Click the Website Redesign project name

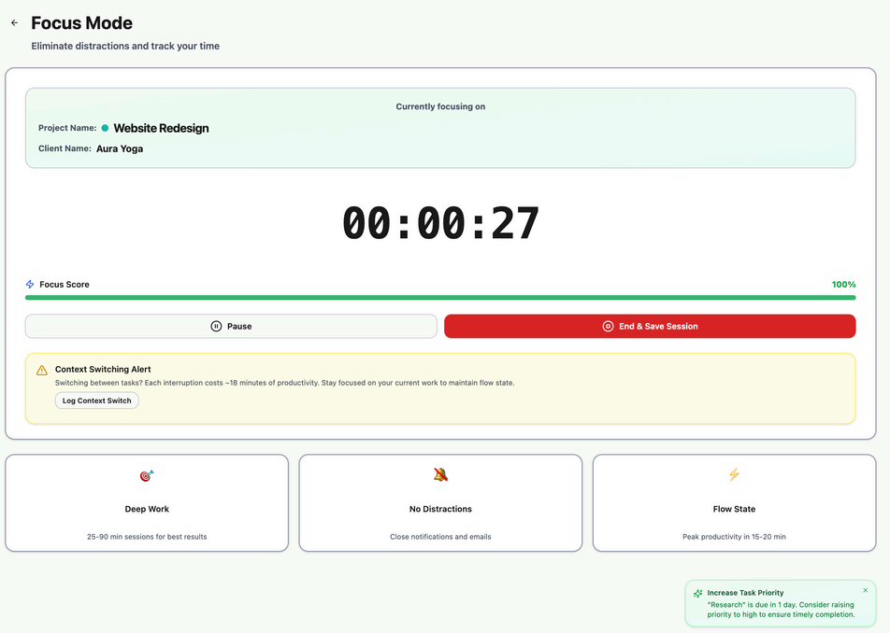161,129
